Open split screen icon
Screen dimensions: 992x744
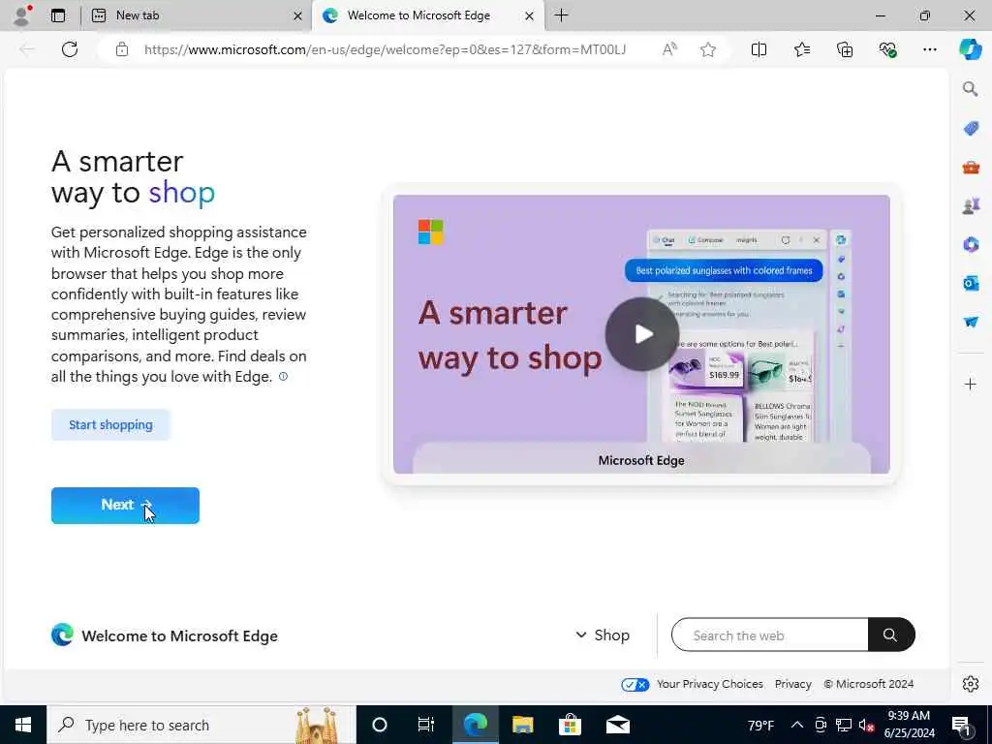pos(759,49)
